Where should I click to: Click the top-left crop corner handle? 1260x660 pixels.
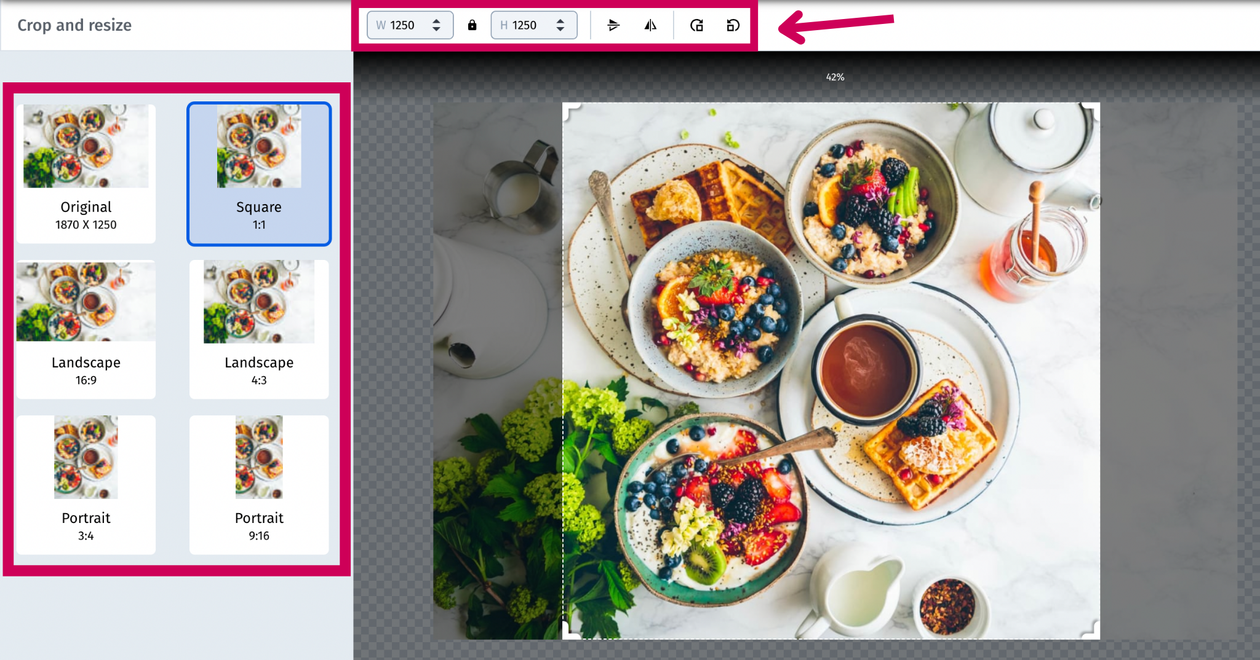(570, 110)
